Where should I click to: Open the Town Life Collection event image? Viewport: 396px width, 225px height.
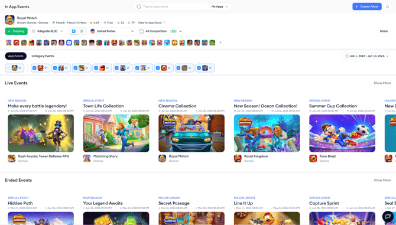click(116, 133)
